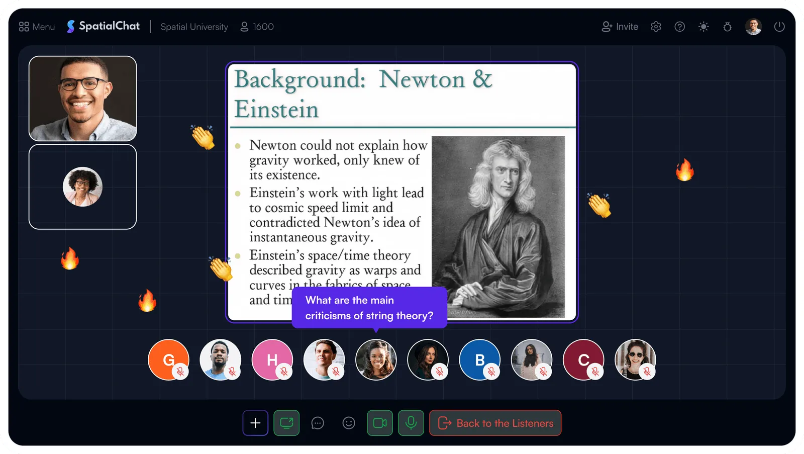Open room settings with the gear icon
Viewport: 804px width, 454px height.
point(655,26)
